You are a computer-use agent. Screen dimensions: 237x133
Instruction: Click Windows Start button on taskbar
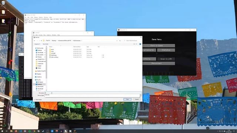pyautogui.click(x=2, y=131)
